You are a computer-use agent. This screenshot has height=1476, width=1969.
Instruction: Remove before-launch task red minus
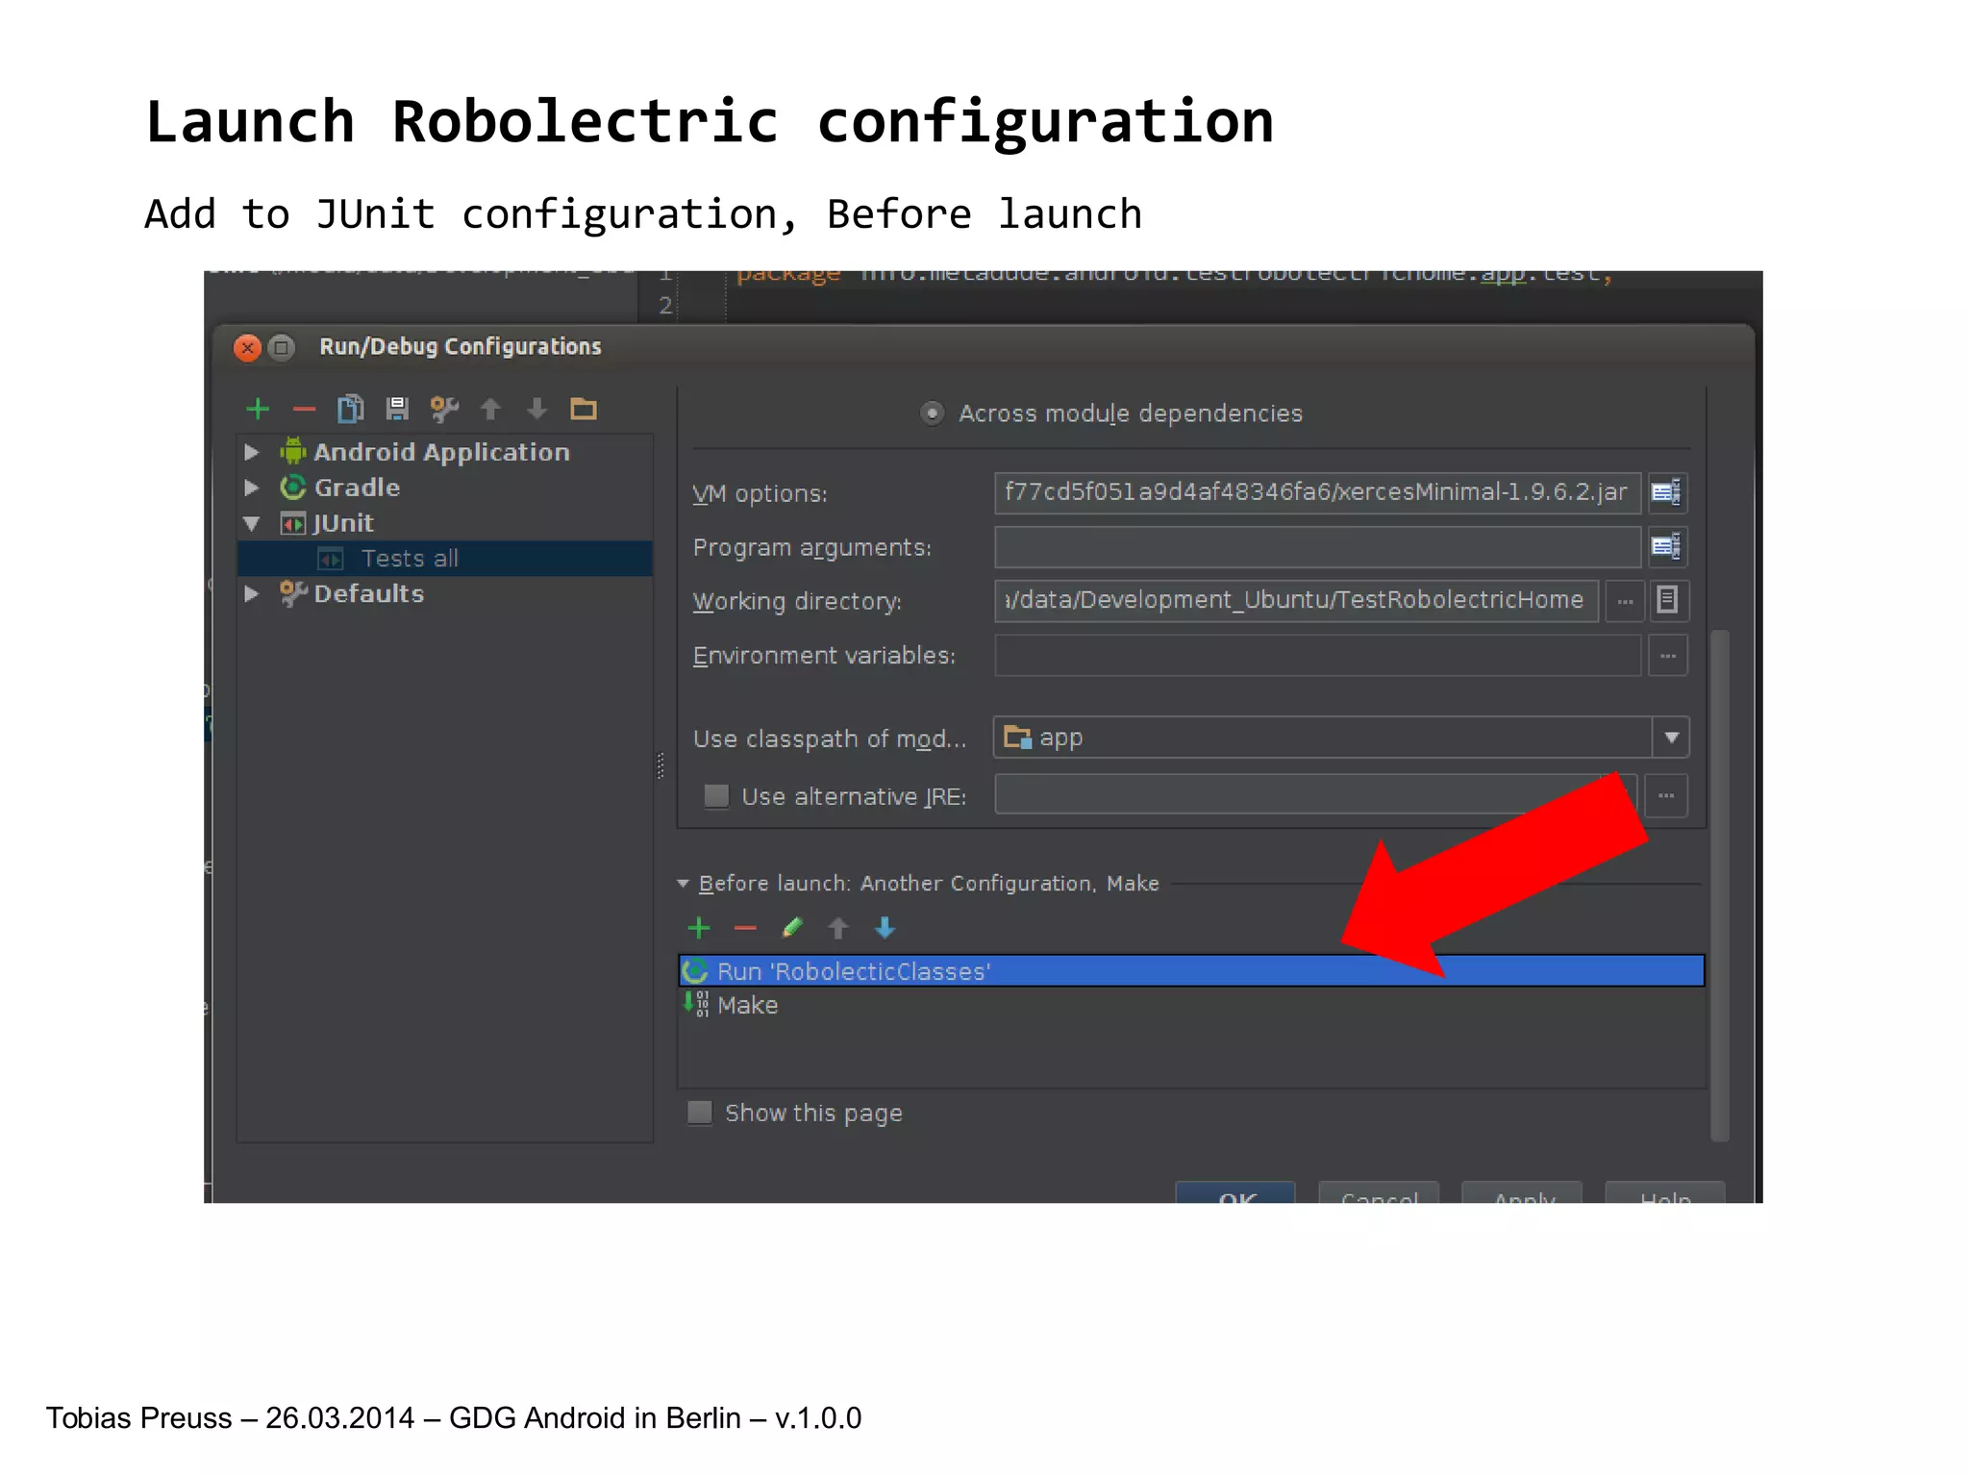click(745, 928)
